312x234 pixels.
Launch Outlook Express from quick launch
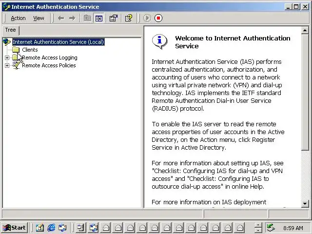[x=62, y=228]
